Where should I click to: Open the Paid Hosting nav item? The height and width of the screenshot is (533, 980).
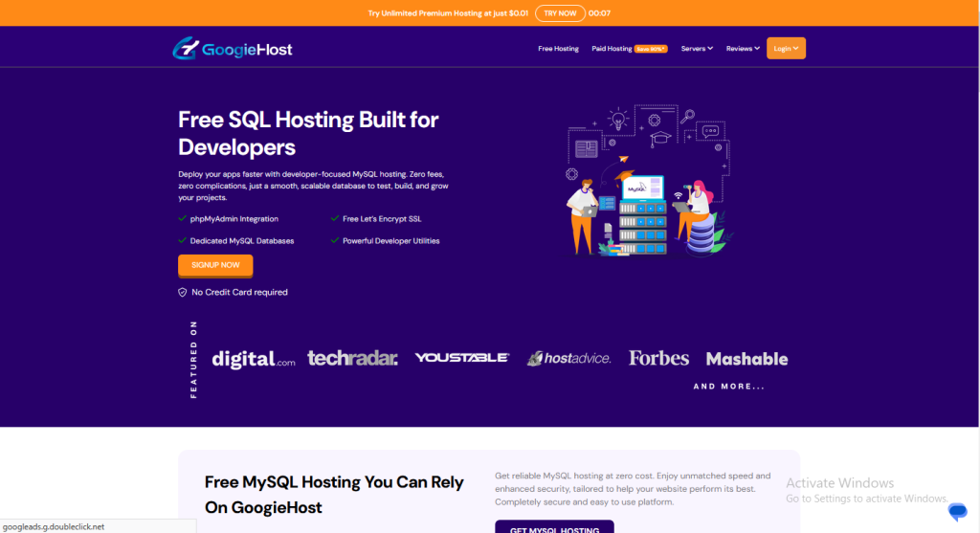pos(612,48)
